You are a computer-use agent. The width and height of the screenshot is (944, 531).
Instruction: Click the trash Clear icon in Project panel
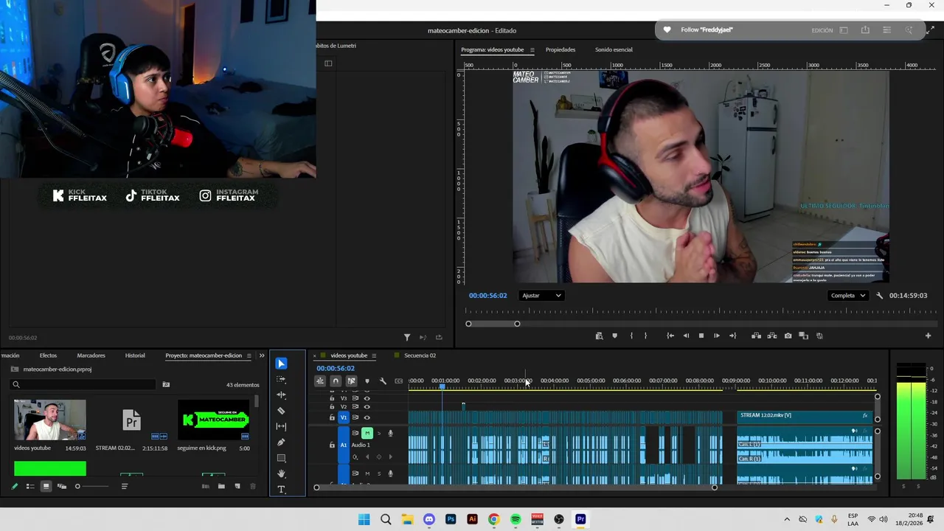[253, 486]
